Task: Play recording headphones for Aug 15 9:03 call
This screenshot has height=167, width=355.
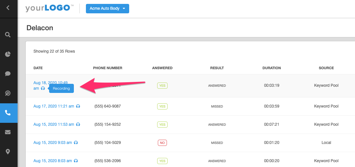Action: tap(76, 143)
